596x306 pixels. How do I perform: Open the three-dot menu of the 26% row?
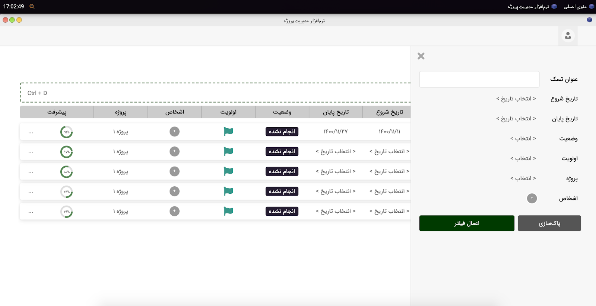click(31, 192)
